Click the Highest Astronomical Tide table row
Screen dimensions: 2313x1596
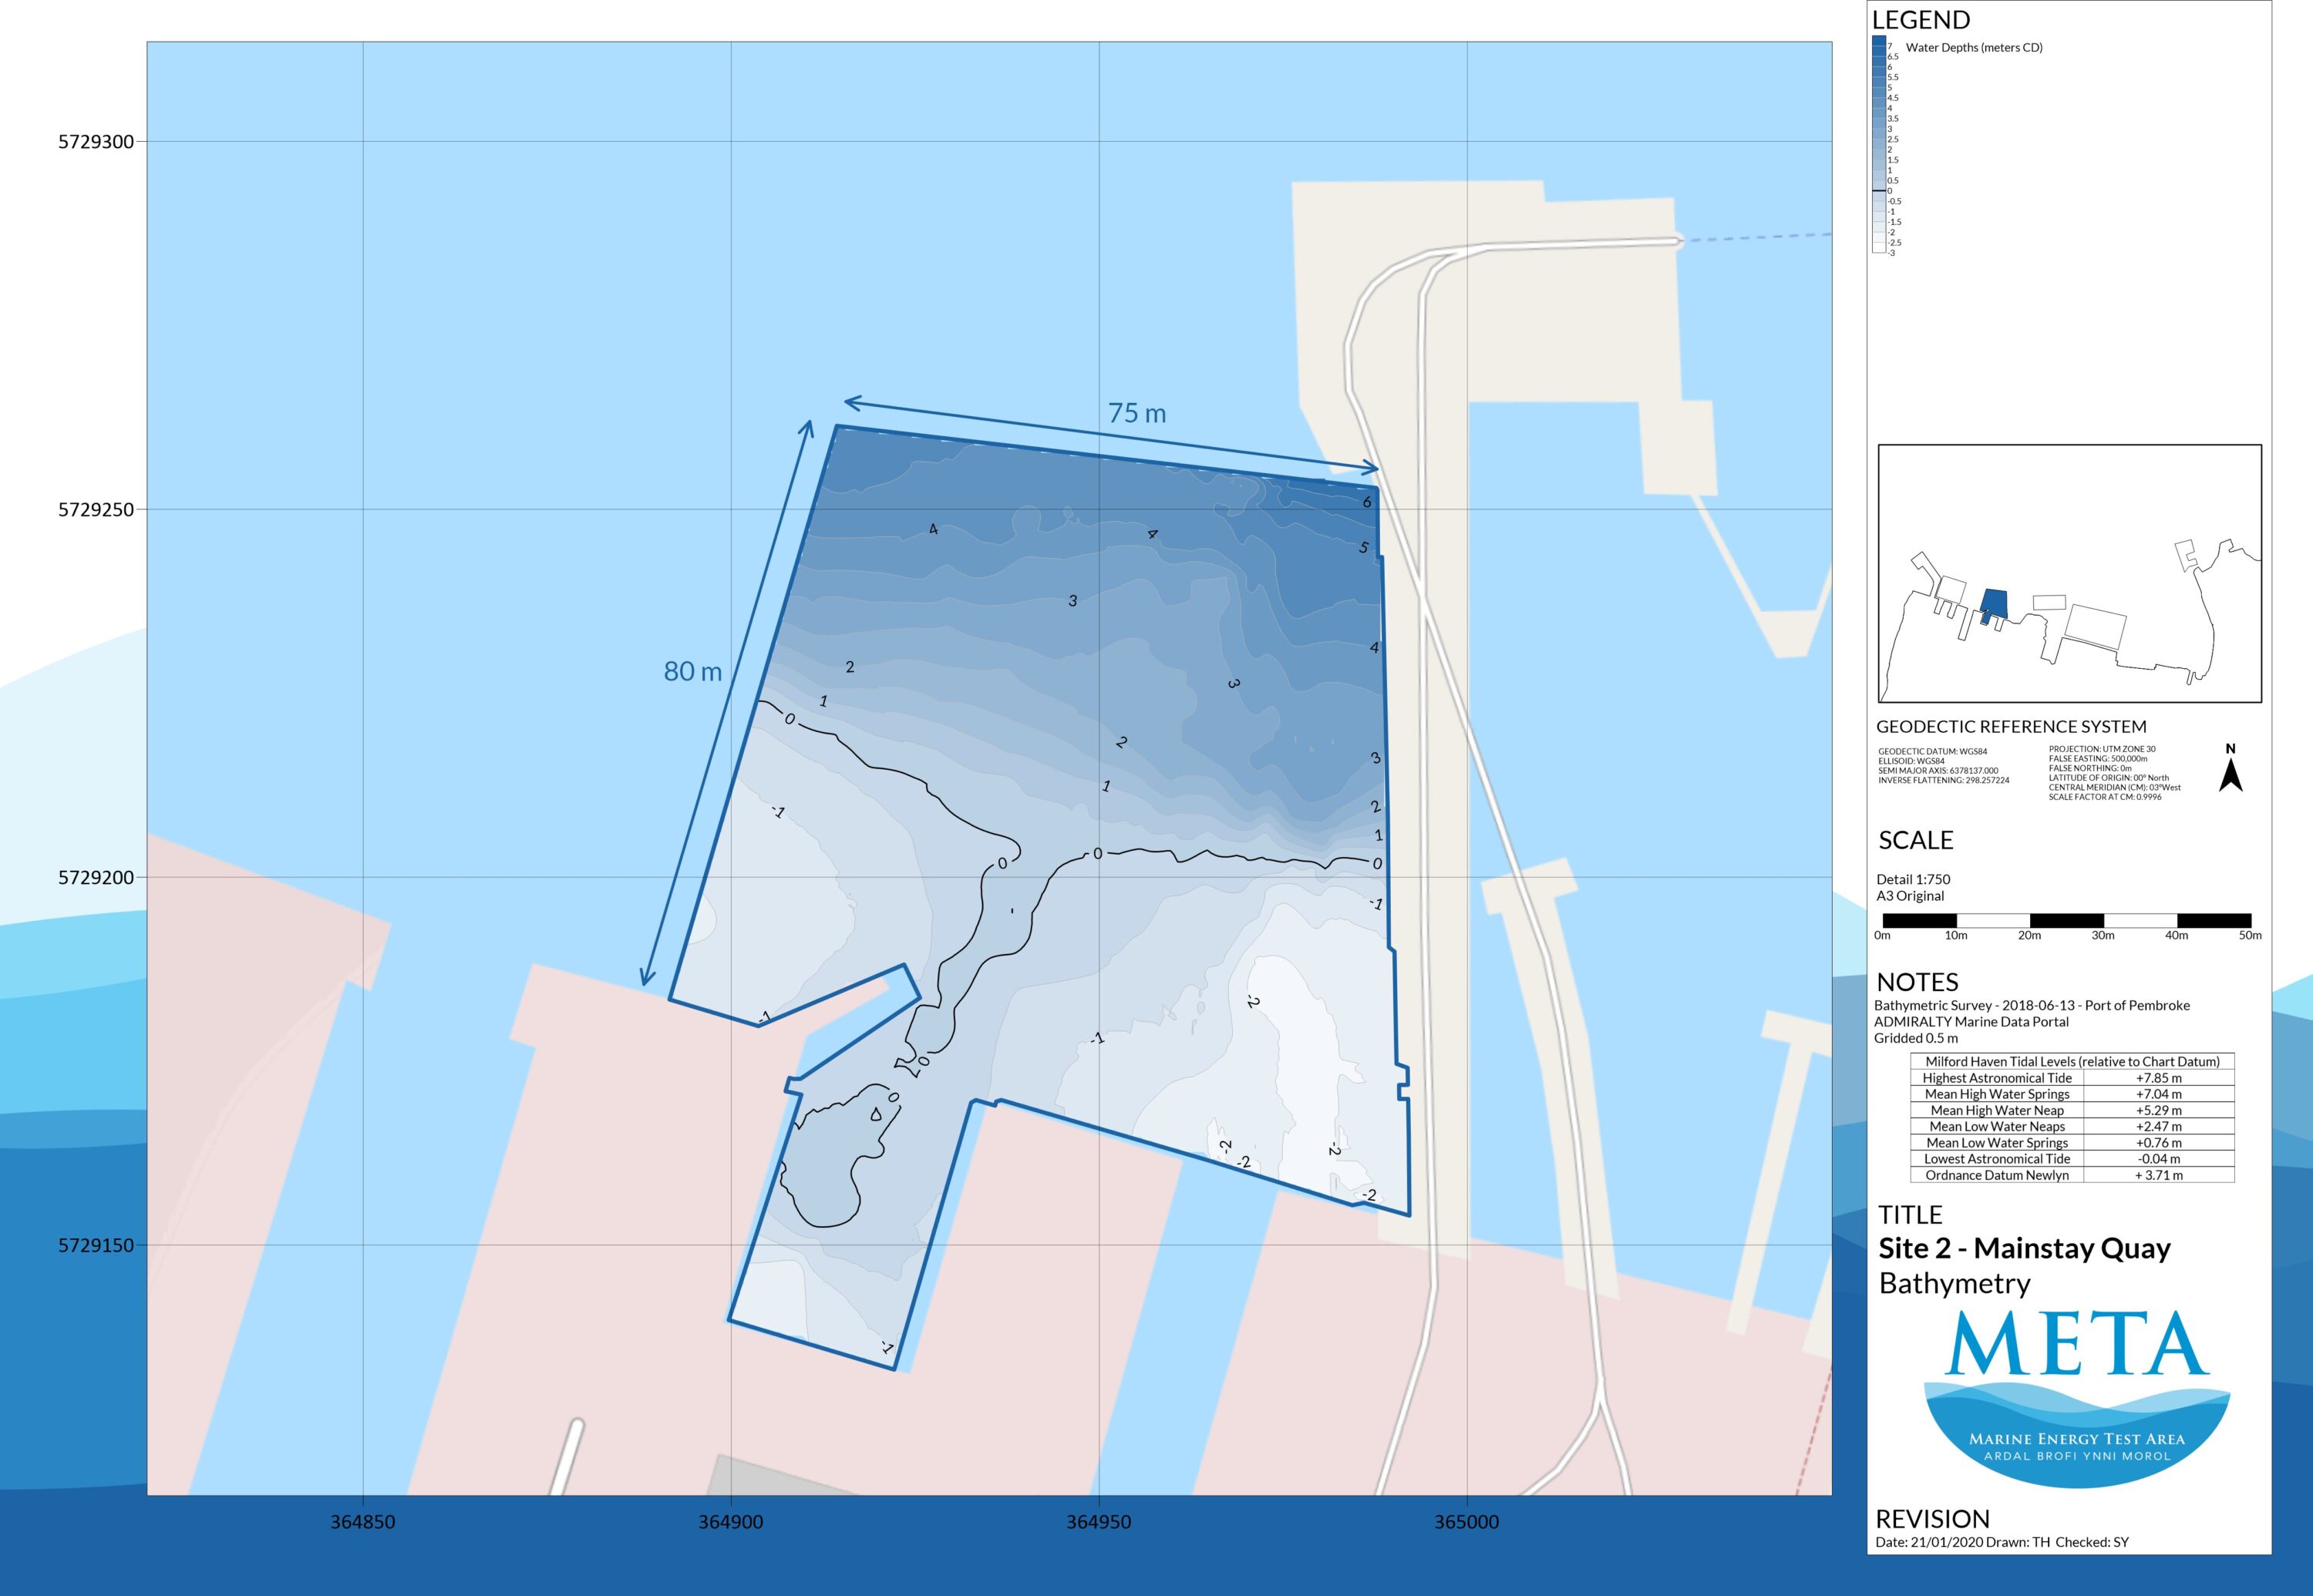[x=2072, y=1078]
